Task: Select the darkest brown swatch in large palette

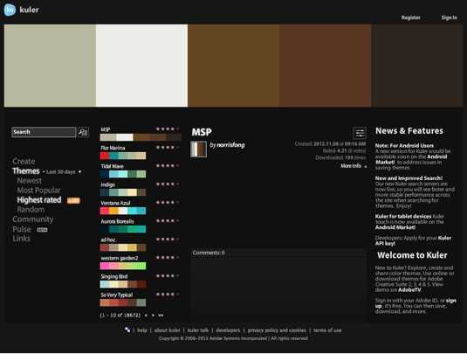Action: [x=417, y=66]
